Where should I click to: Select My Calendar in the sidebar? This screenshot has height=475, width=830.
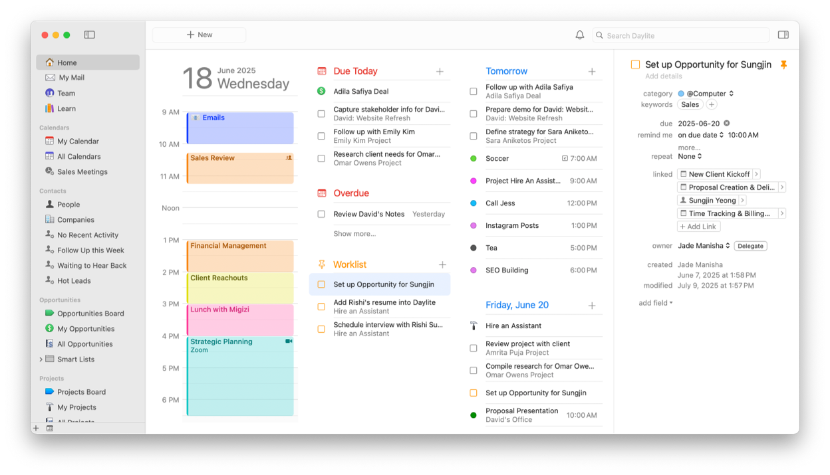78,142
